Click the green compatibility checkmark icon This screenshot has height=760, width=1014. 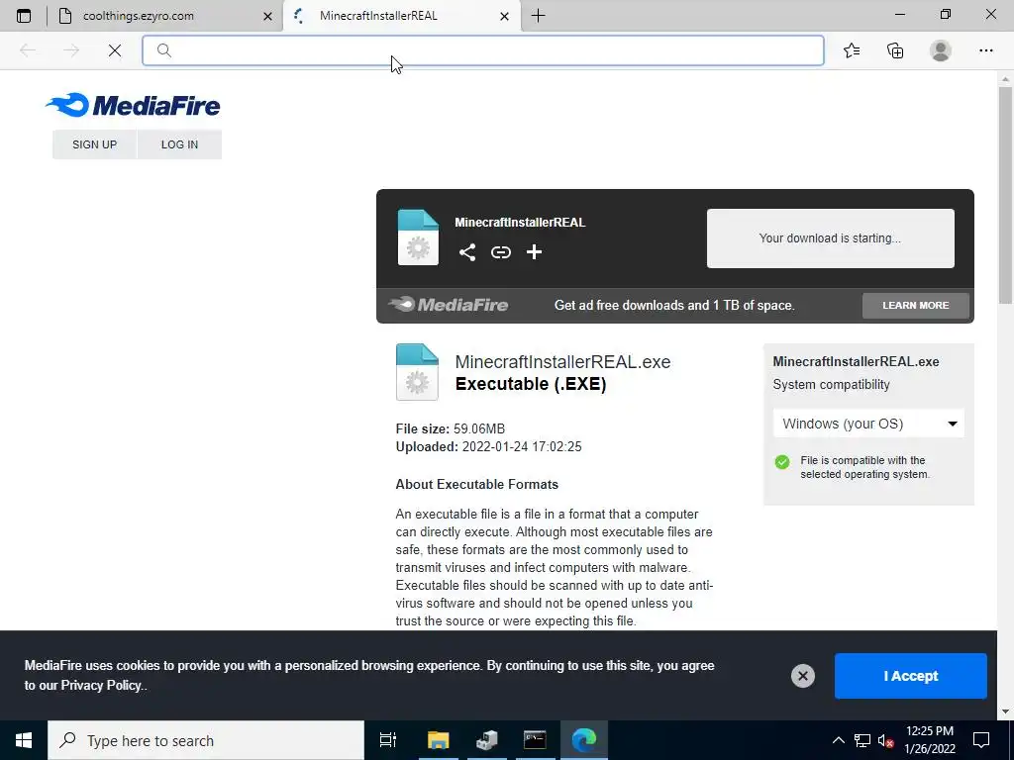coord(782,462)
